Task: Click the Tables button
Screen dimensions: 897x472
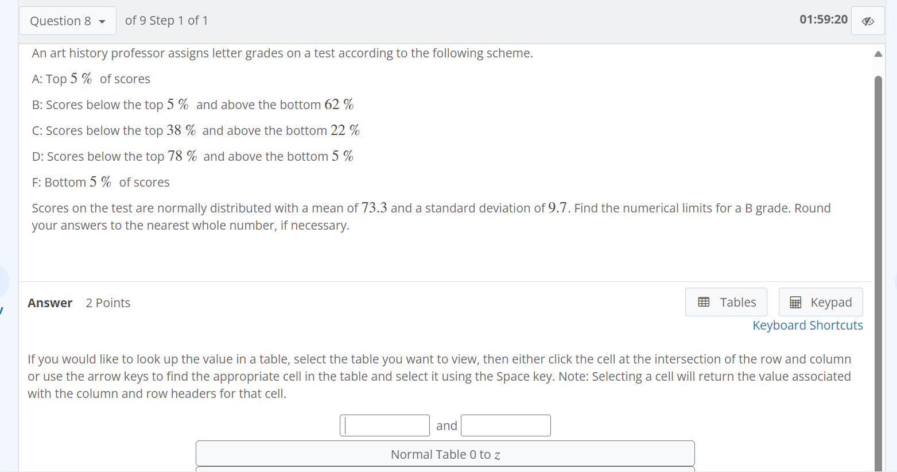Action: 725,301
